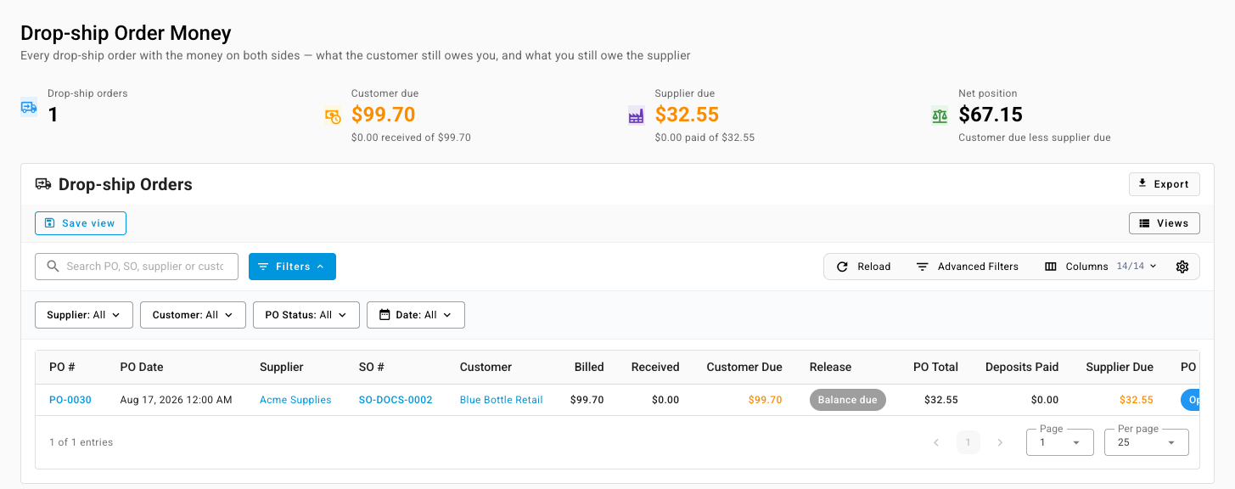Open Advanced Filters
Screen dimensions: 1235x489
click(968, 267)
